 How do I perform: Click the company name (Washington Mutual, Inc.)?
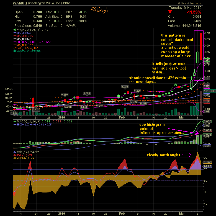pyautogui.click(x=45, y=3)
